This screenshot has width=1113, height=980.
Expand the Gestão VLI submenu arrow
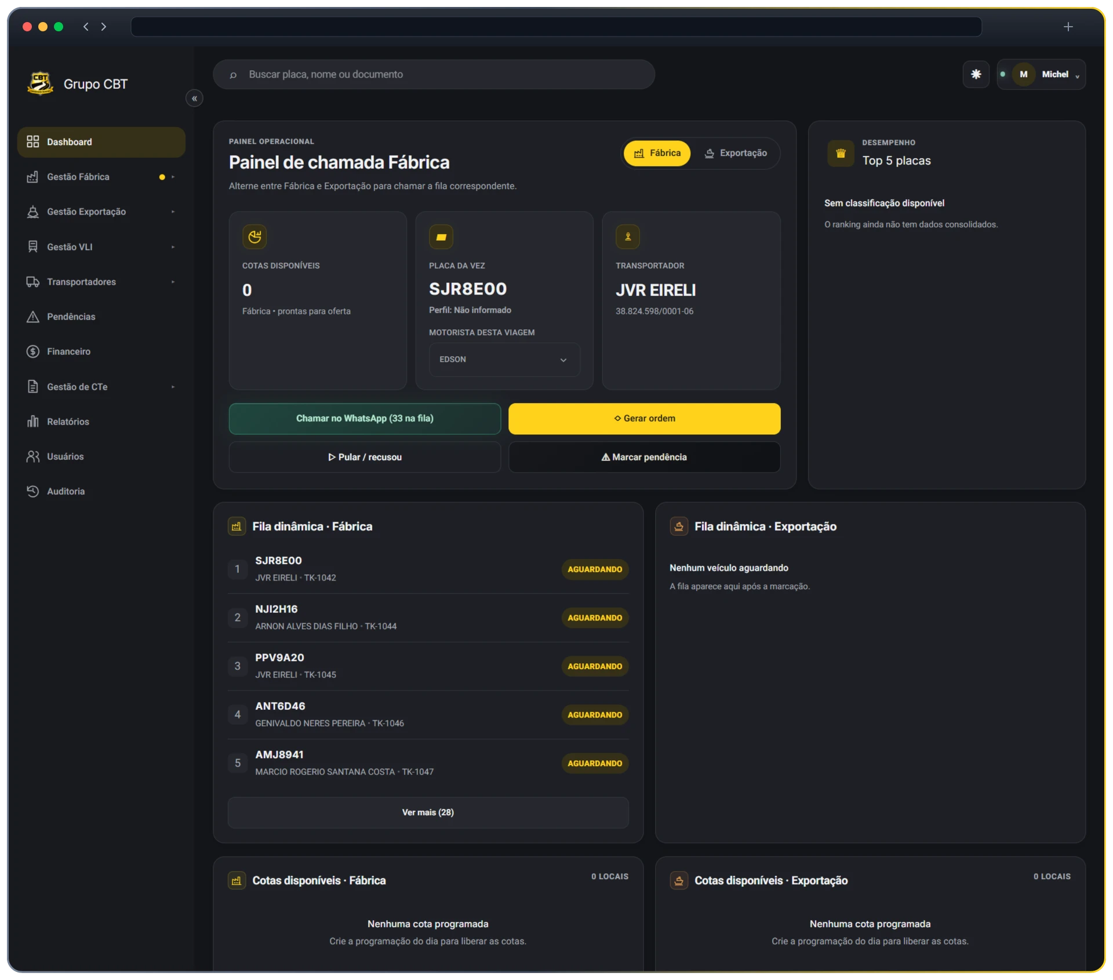pyautogui.click(x=173, y=247)
